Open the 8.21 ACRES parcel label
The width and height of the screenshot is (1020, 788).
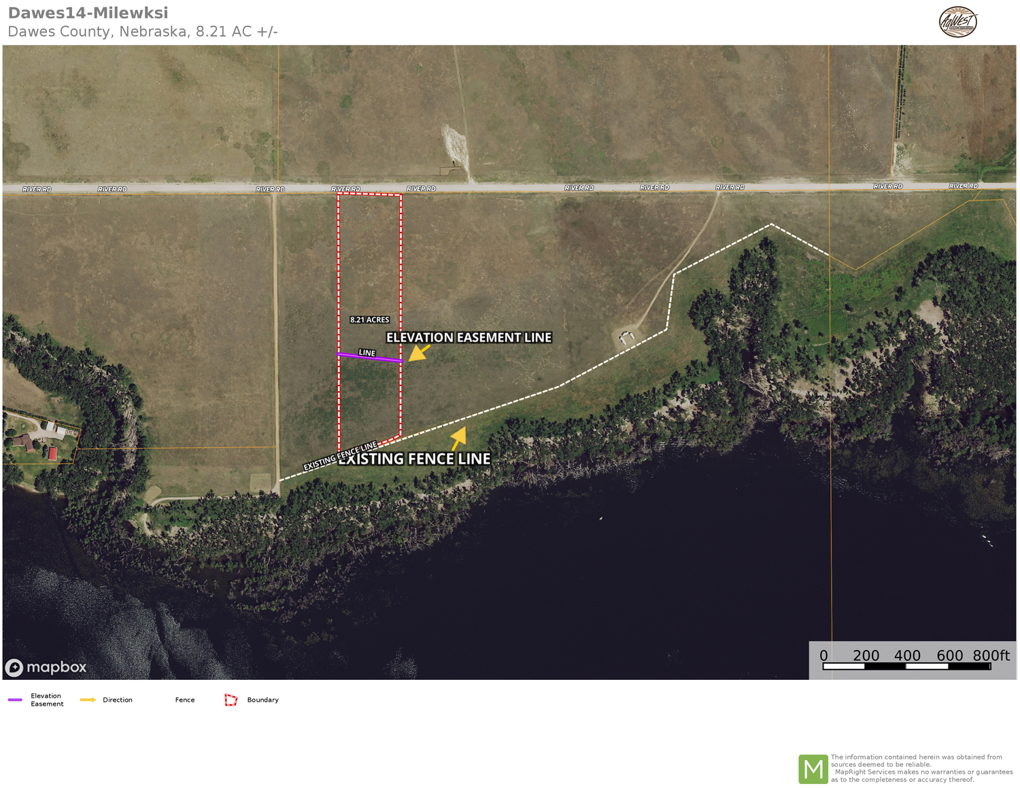[x=369, y=319]
